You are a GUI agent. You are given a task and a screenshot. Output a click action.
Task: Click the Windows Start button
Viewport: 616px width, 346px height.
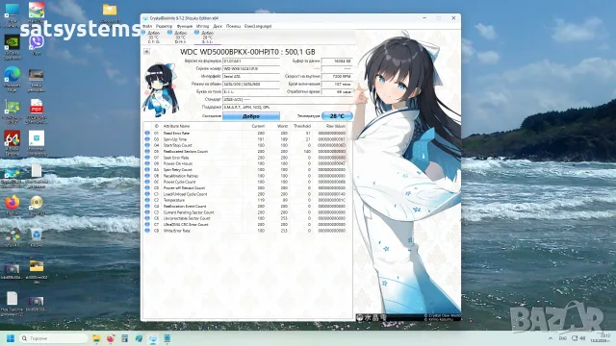pos(11,338)
